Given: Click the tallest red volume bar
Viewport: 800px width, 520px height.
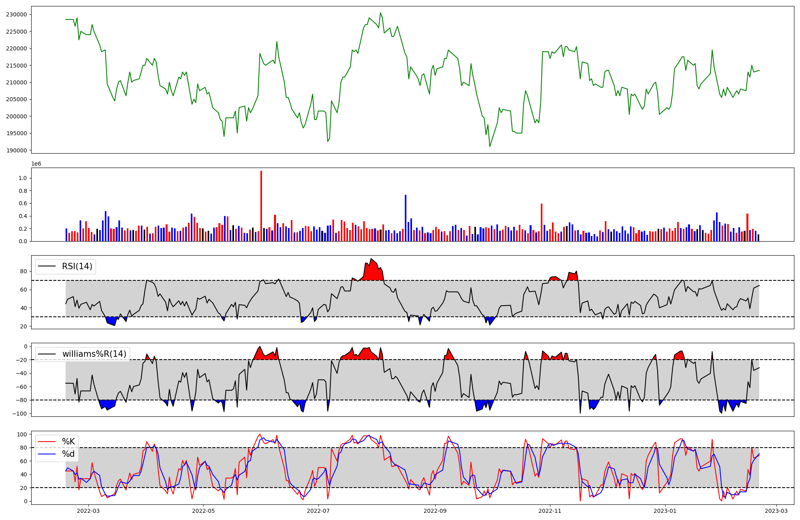Looking at the screenshot, I should (261, 206).
